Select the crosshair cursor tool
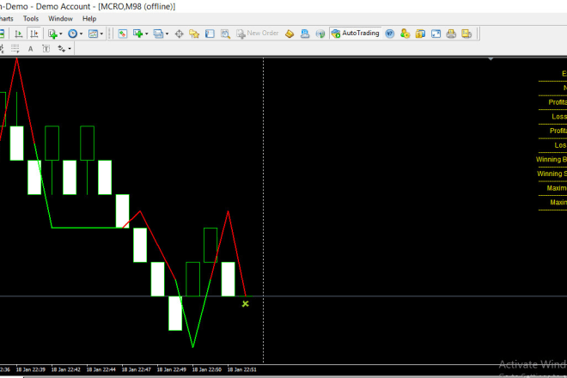This screenshot has width=567, height=378. click(x=179, y=34)
